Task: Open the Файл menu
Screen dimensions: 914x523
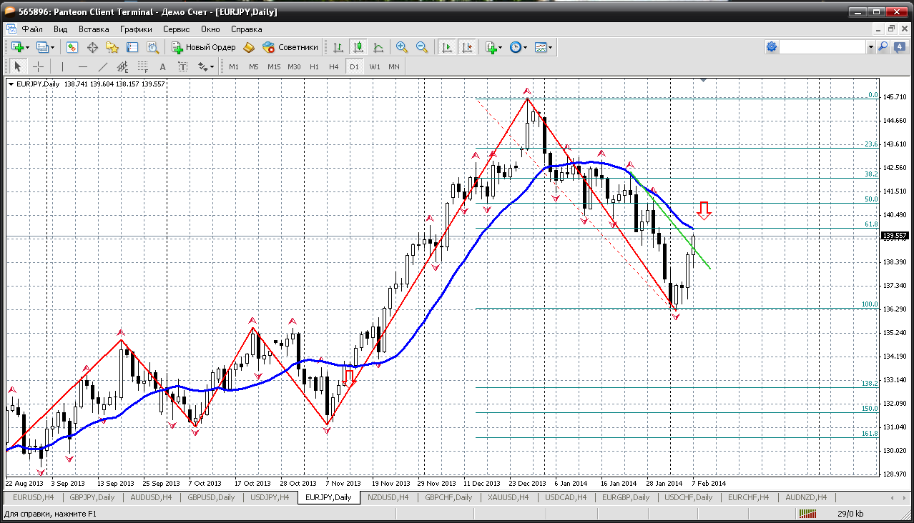Action: pyautogui.click(x=32, y=29)
